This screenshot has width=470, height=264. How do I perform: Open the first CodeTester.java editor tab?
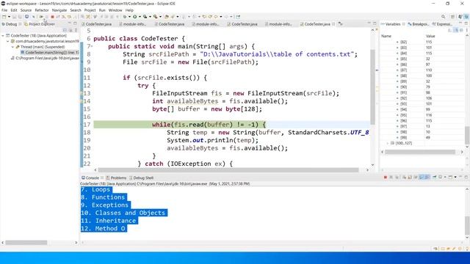tap(96, 24)
